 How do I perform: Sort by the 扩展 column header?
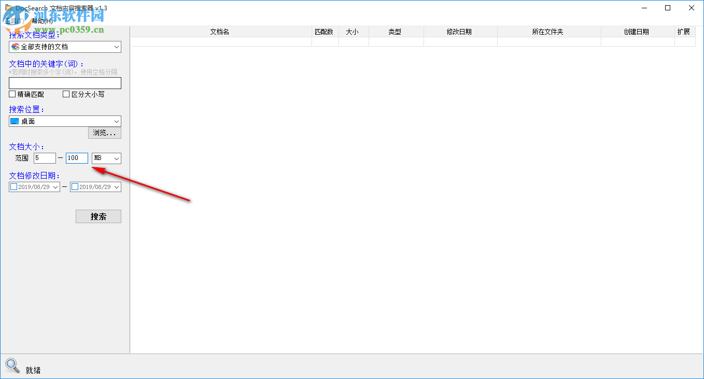click(x=685, y=32)
